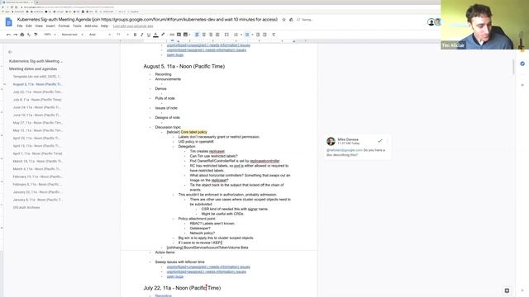Image resolution: width=529 pixels, height=297 pixels.
Task: Open the zoom level dropdown
Action: click(x=50, y=35)
